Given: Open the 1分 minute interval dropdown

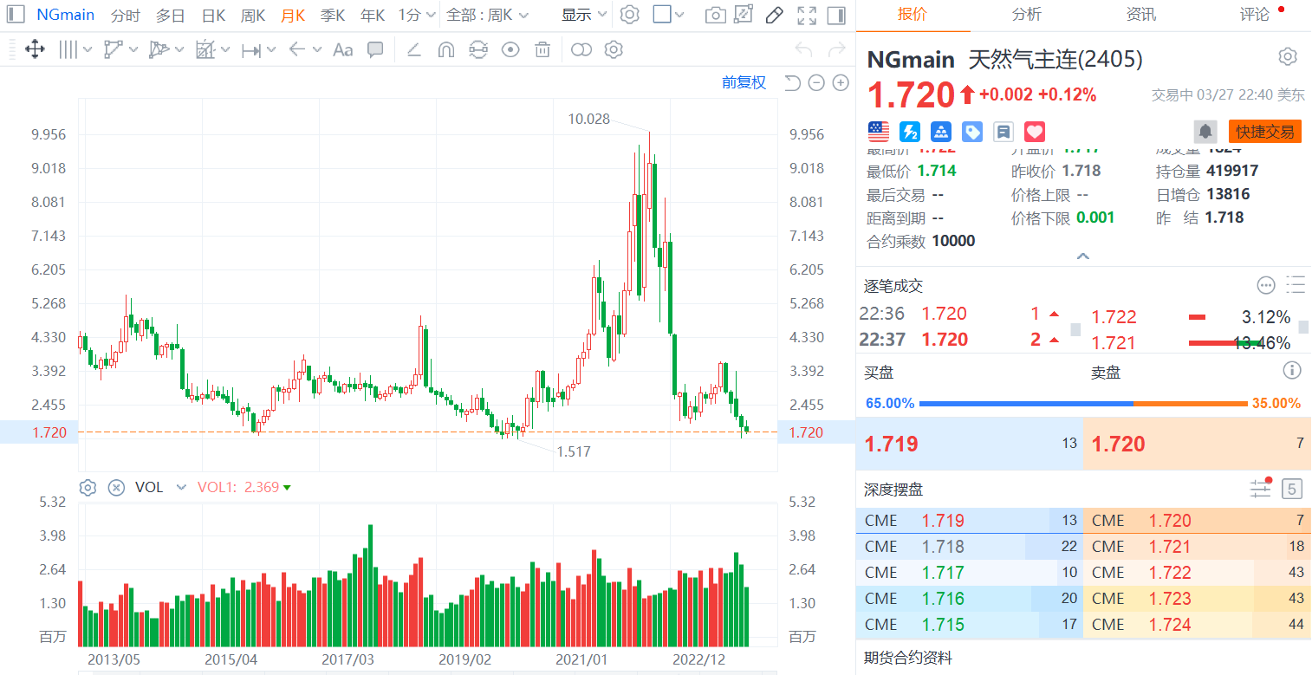Looking at the screenshot, I should point(417,15).
